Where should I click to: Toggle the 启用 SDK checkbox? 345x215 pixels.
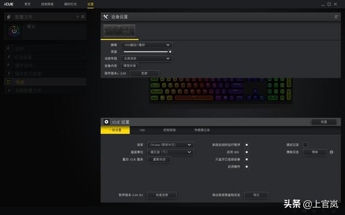pos(247,152)
